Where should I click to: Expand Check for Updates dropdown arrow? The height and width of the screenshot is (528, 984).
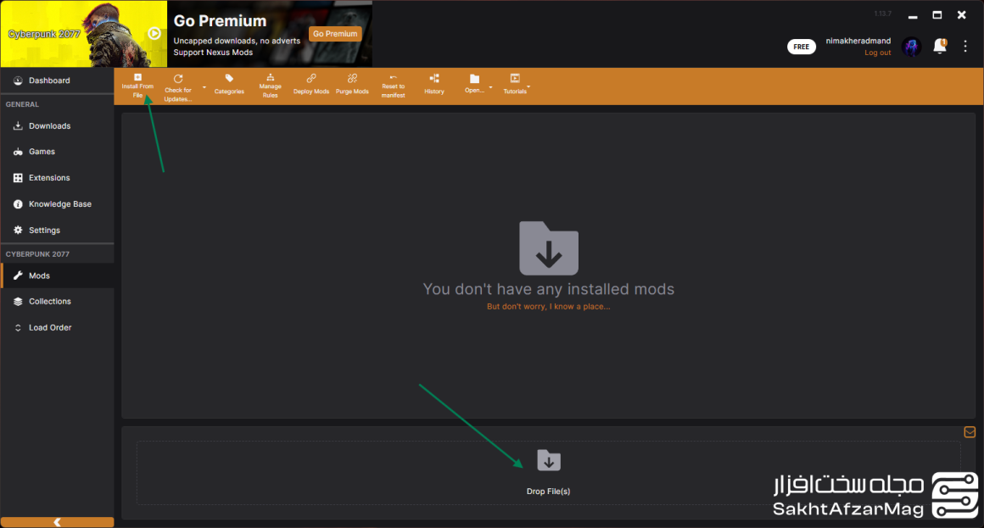204,87
